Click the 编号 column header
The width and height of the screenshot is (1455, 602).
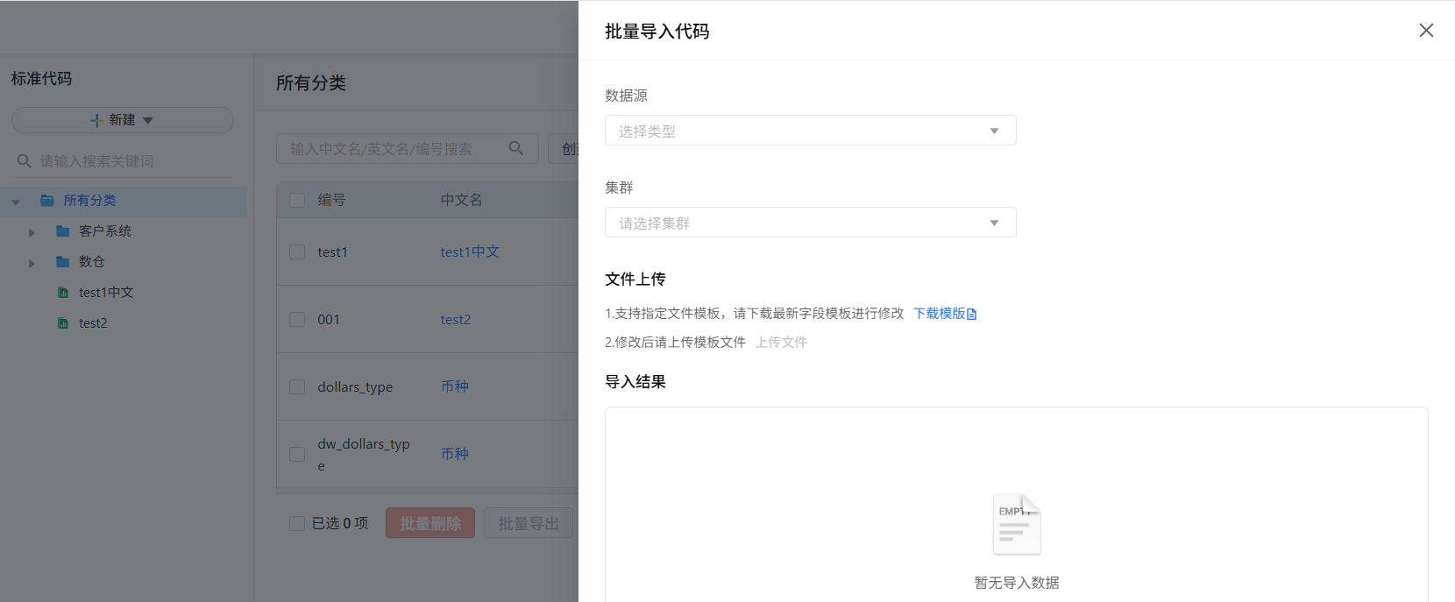pyautogui.click(x=331, y=200)
